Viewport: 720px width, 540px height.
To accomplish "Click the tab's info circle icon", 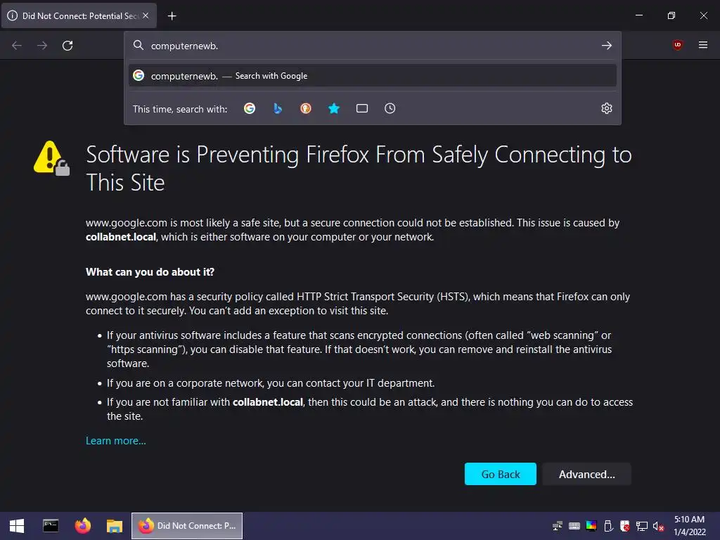I will (13, 15).
